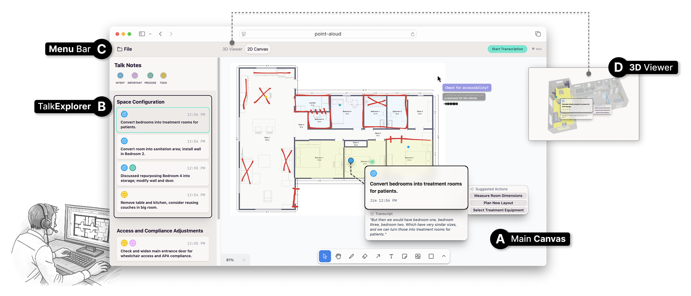691x296 pixels.
Task: Click the Talk Notes heading
Action: 128,65
